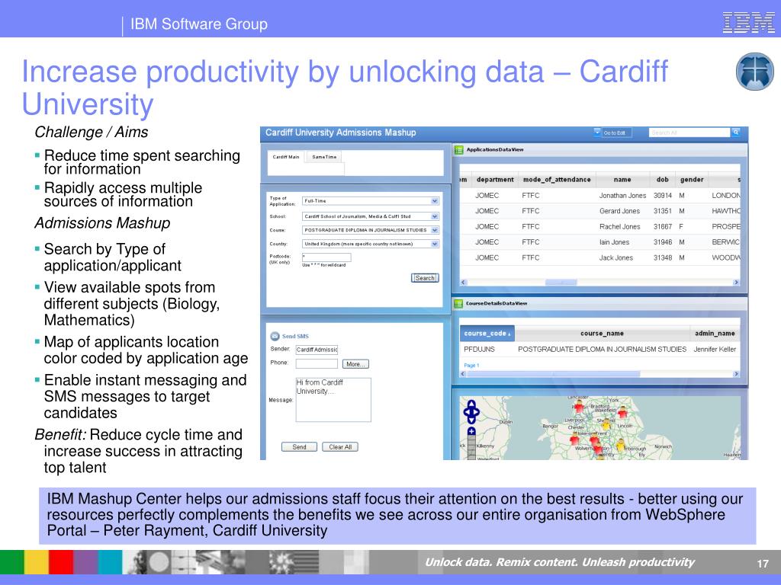This screenshot has width=781, height=585.
Task: Open the Country dropdown
Action: pos(371,244)
